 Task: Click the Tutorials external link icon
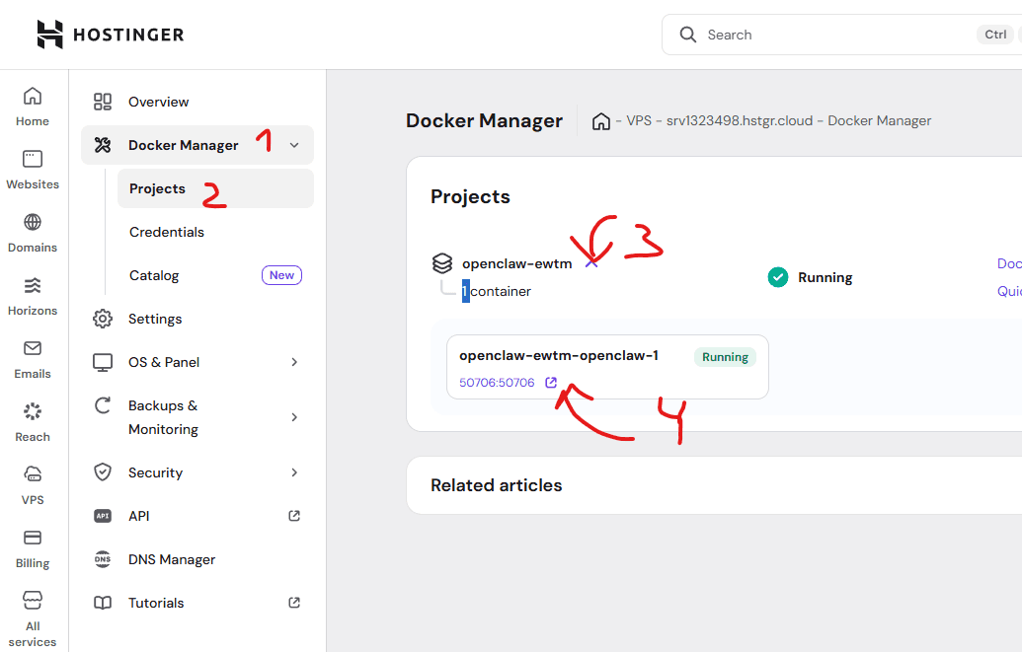click(294, 603)
